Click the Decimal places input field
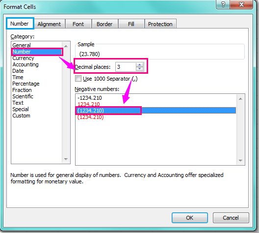Screen dimensions: 259x233 (x=126, y=67)
